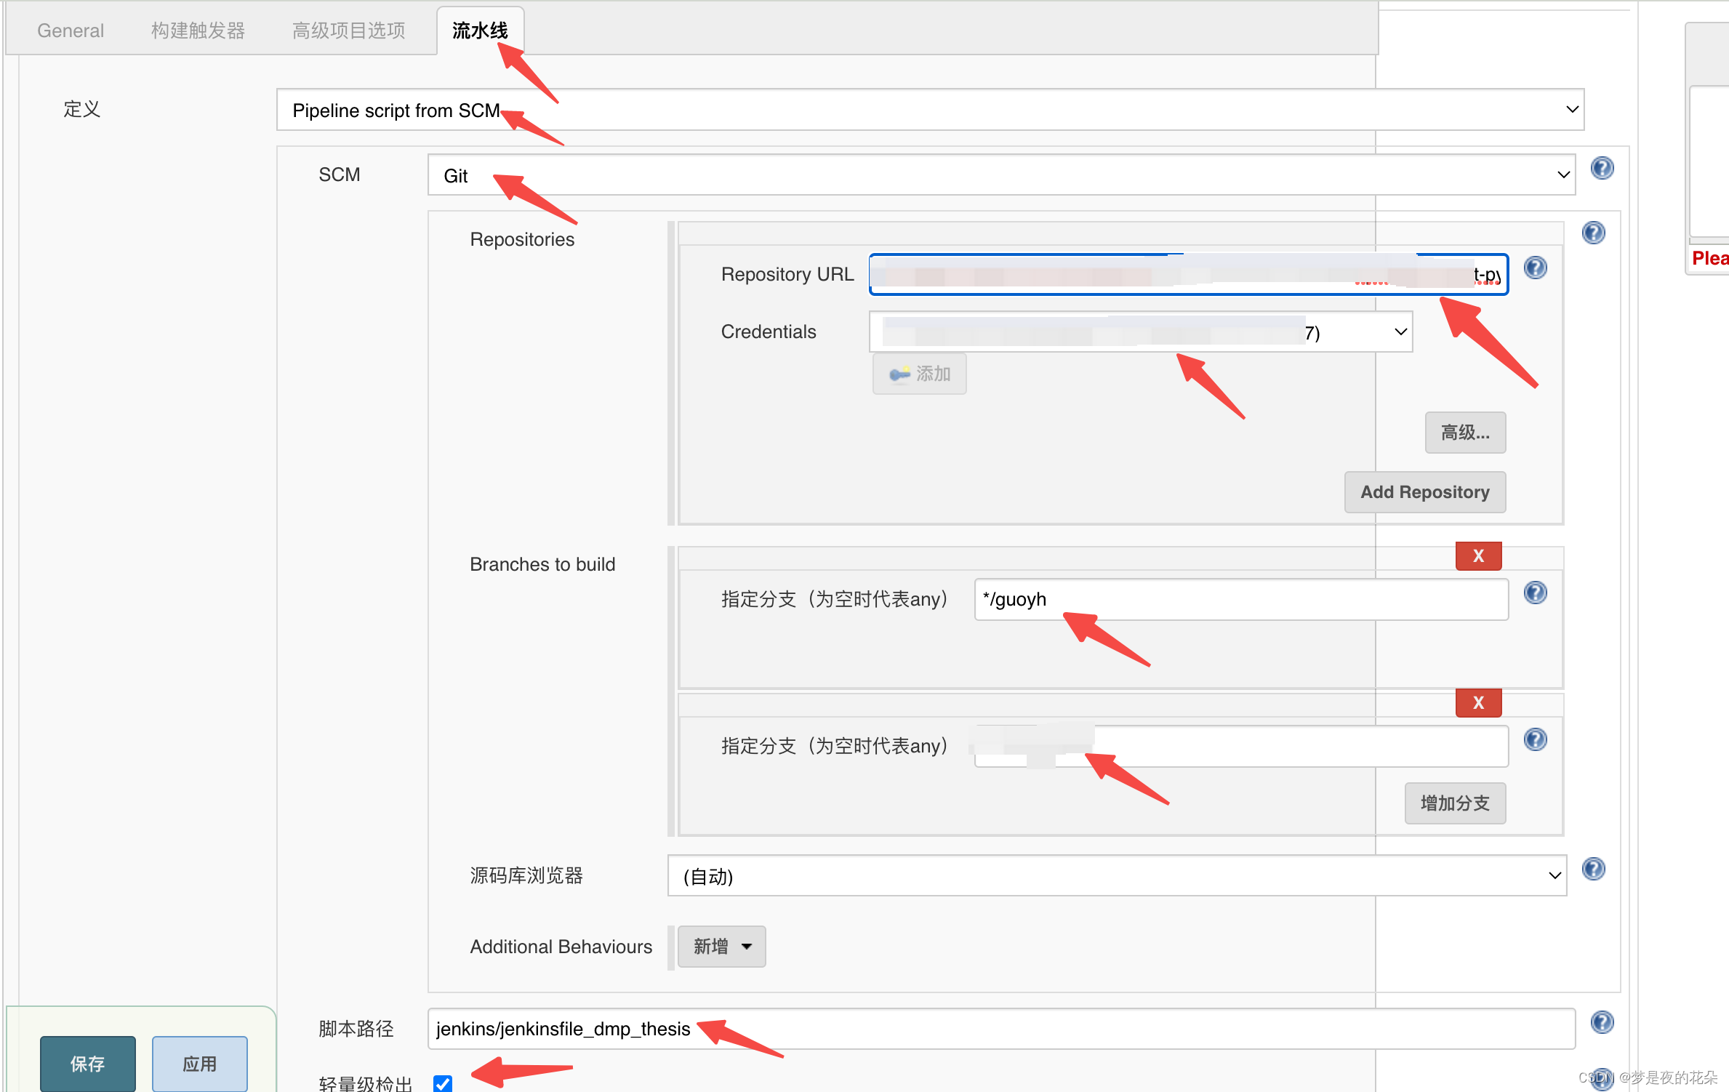Open help for 源码库浏览器 dropdown

[x=1593, y=869]
